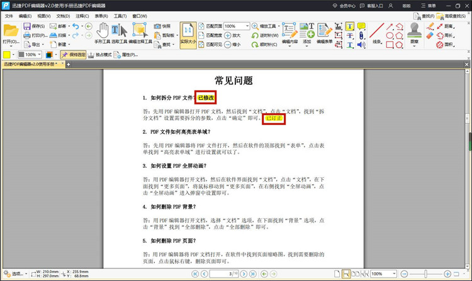Set the view to actual size (实际大小)
The height and width of the screenshot is (281, 472).
pos(188,35)
